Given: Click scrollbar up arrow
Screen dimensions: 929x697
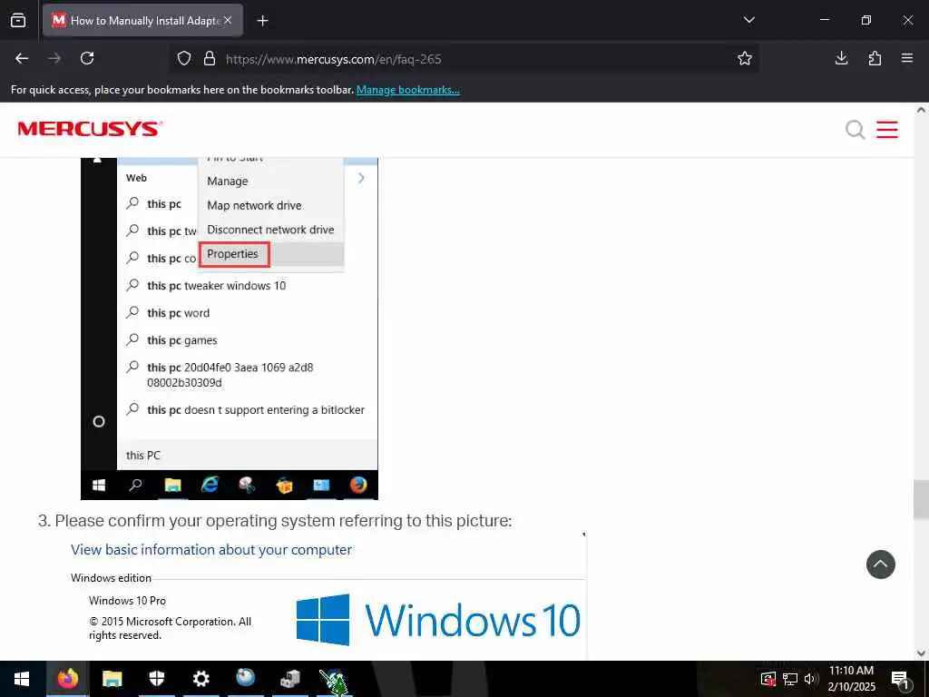Looking at the screenshot, I should [921, 110].
